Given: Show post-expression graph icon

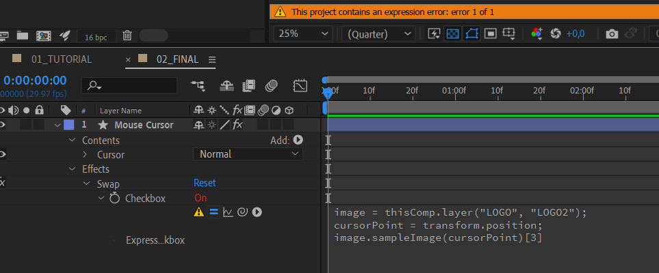Looking at the screenshot, I should (228, 213).
